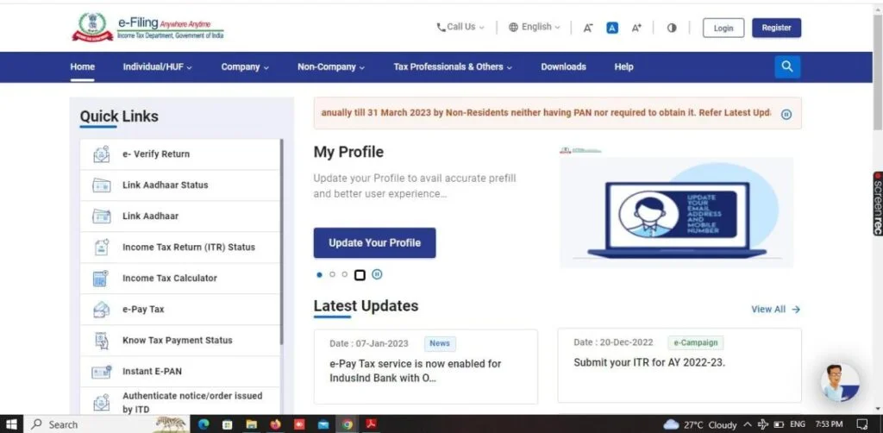Open the Call Us dropdown

pyautogui.click(x=460, y=27)
